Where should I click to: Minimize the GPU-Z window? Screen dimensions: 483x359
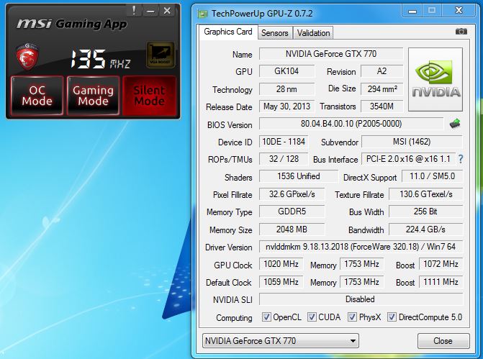click(412, 11)
